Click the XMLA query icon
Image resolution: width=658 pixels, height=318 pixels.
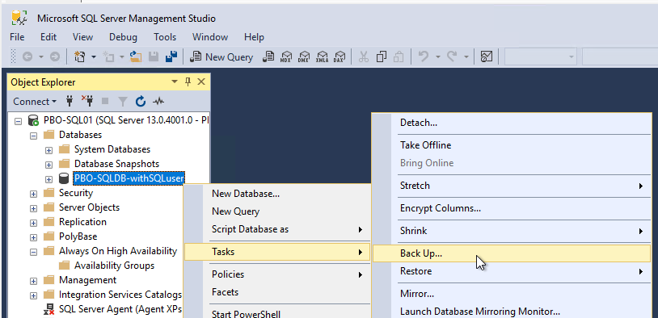point(322,56)
